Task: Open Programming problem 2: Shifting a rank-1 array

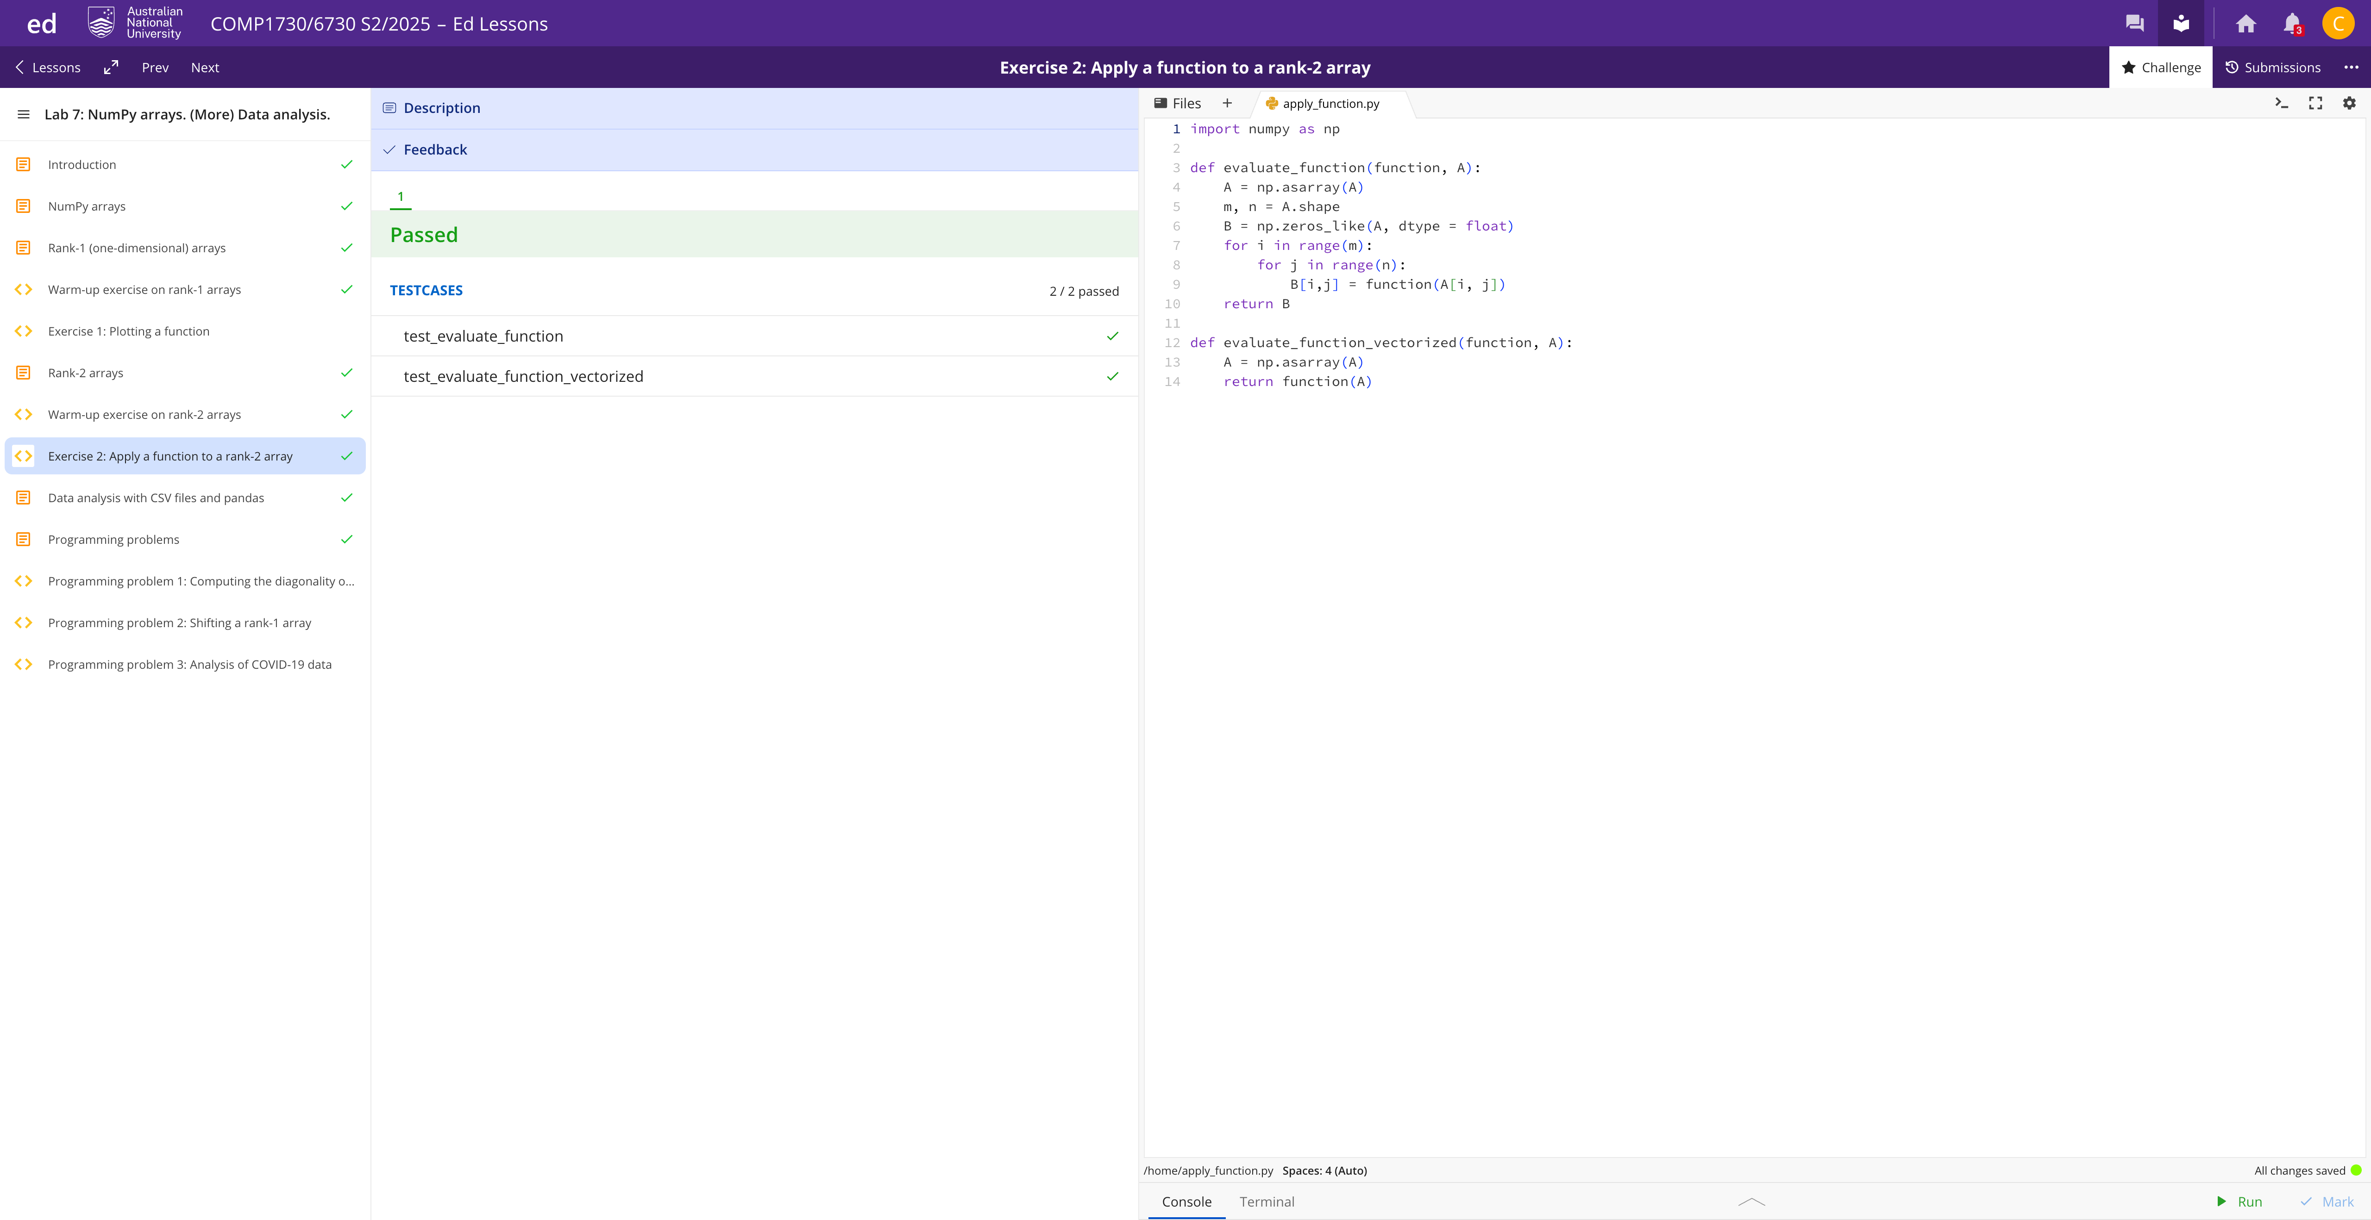Action: click(185, 623)
